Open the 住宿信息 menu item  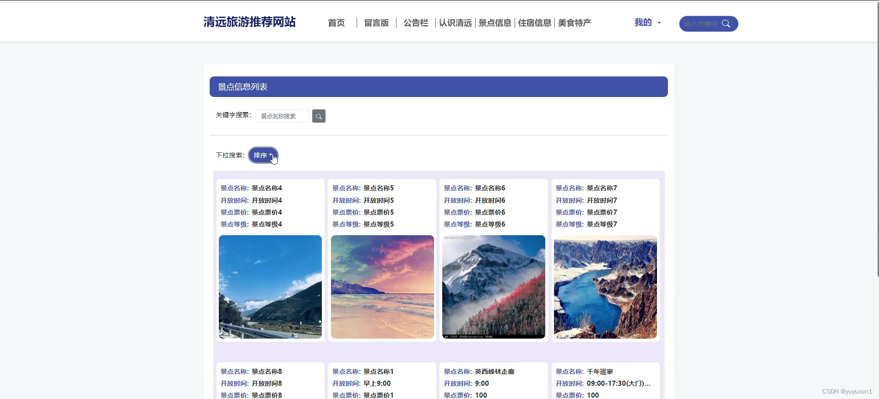[535, 23]
